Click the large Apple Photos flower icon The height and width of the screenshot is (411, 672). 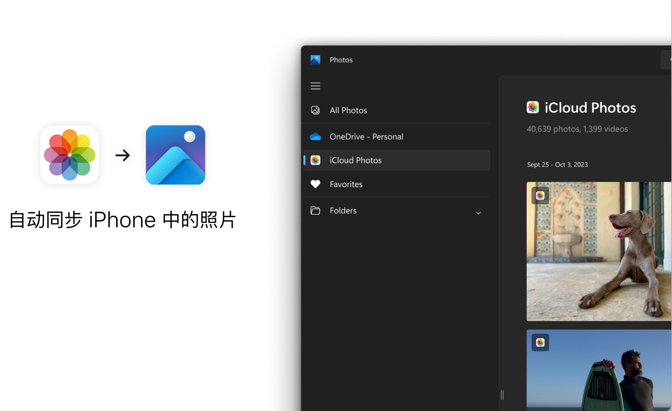[x=70, y=155]
